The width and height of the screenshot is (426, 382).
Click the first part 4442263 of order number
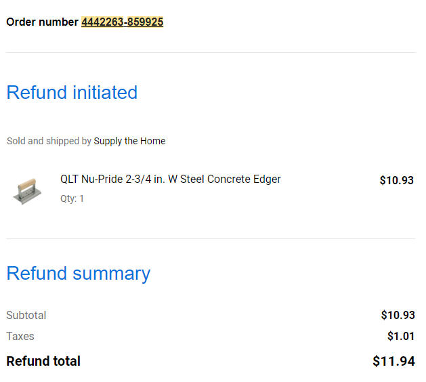pos(102,22)
